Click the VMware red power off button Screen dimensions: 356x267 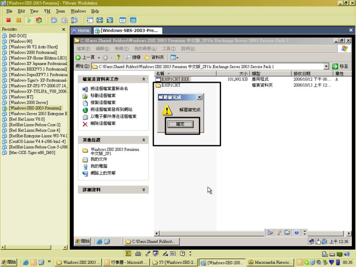point(8,20)
